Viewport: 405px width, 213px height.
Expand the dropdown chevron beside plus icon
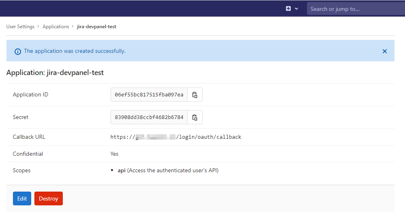tap(296, 9)
